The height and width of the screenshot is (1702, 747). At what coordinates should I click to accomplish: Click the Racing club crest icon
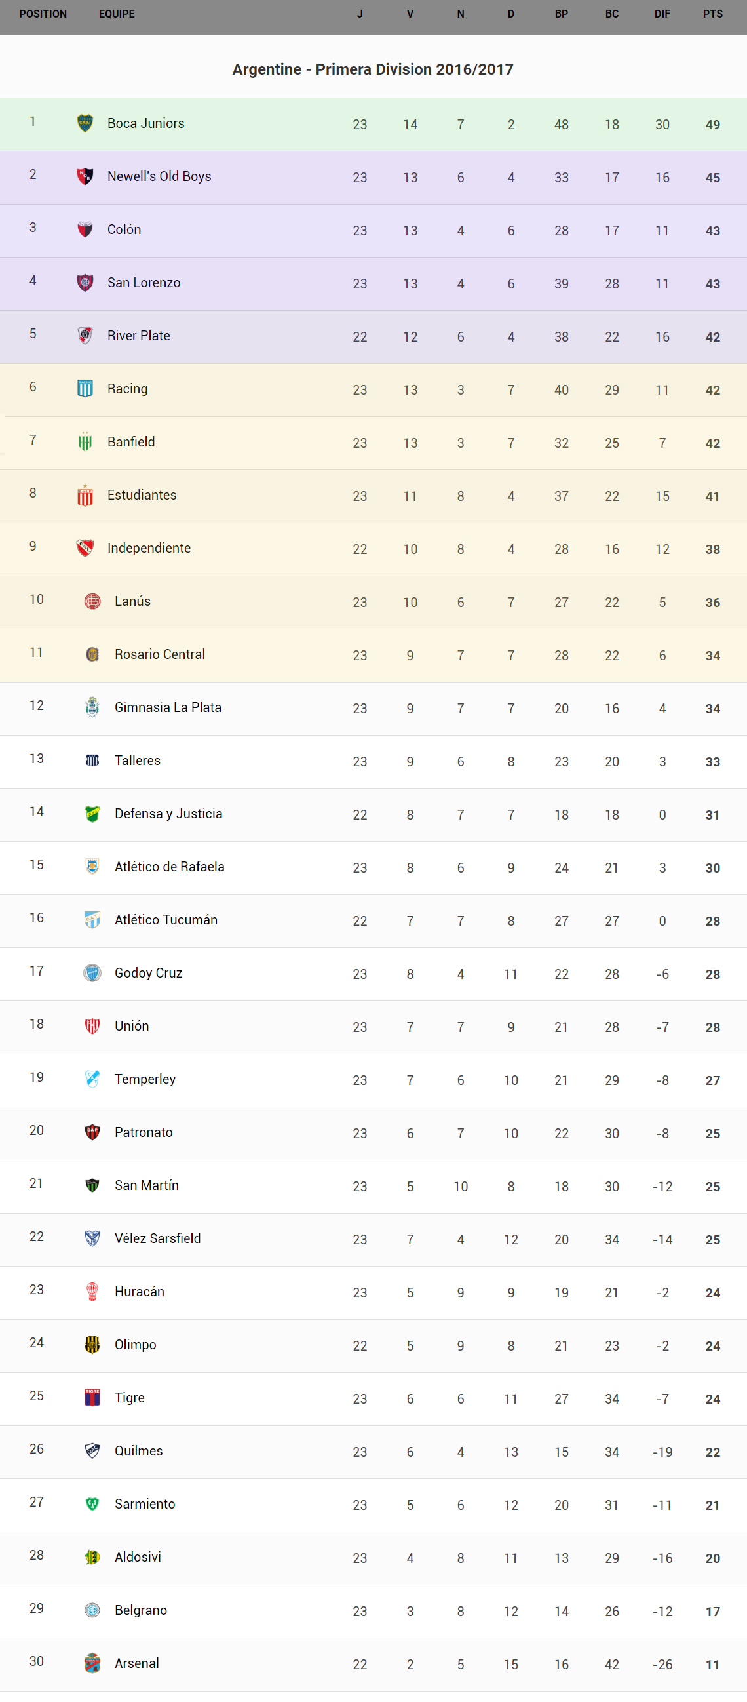point(85,389)
